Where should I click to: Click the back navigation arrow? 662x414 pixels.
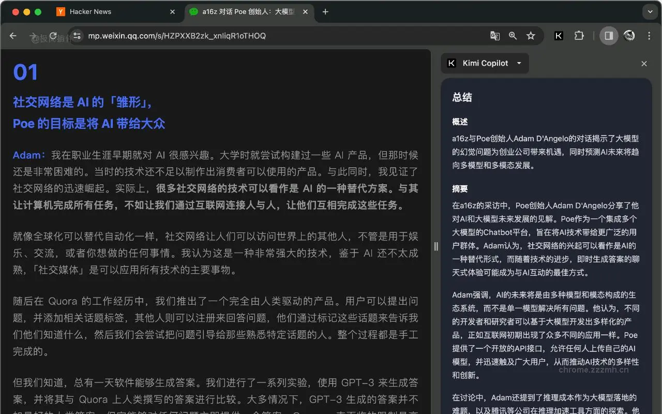13,36
